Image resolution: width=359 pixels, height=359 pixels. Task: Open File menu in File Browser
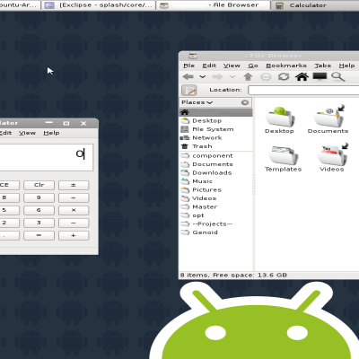pos(188,66)
